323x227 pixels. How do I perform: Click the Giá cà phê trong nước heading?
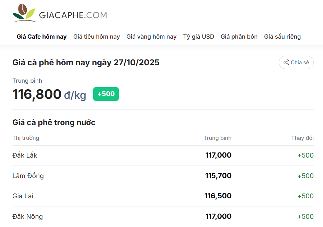(54, 122)
